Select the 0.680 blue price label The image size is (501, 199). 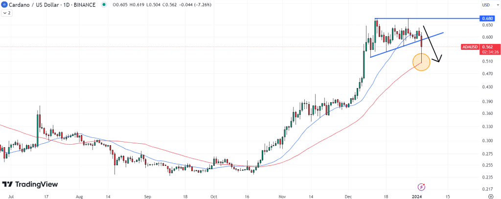pos(488,19)
